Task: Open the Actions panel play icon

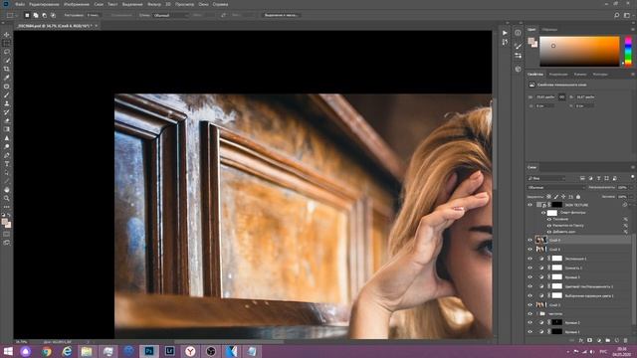Action: (505, 33)
